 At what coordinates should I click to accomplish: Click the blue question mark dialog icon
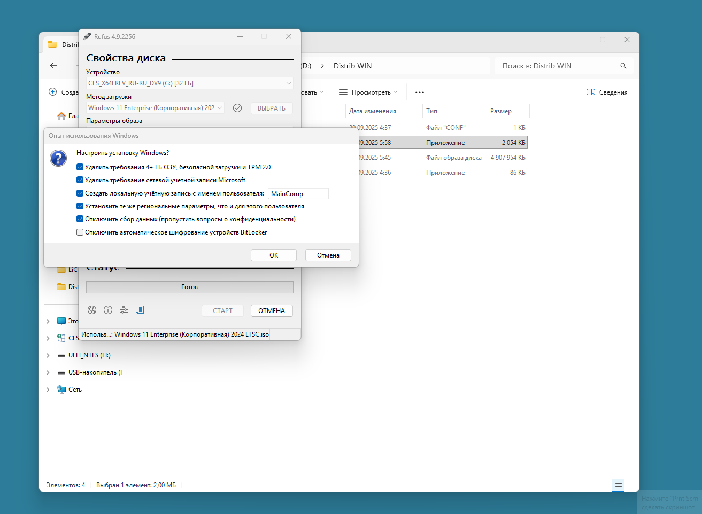point(58,158)
